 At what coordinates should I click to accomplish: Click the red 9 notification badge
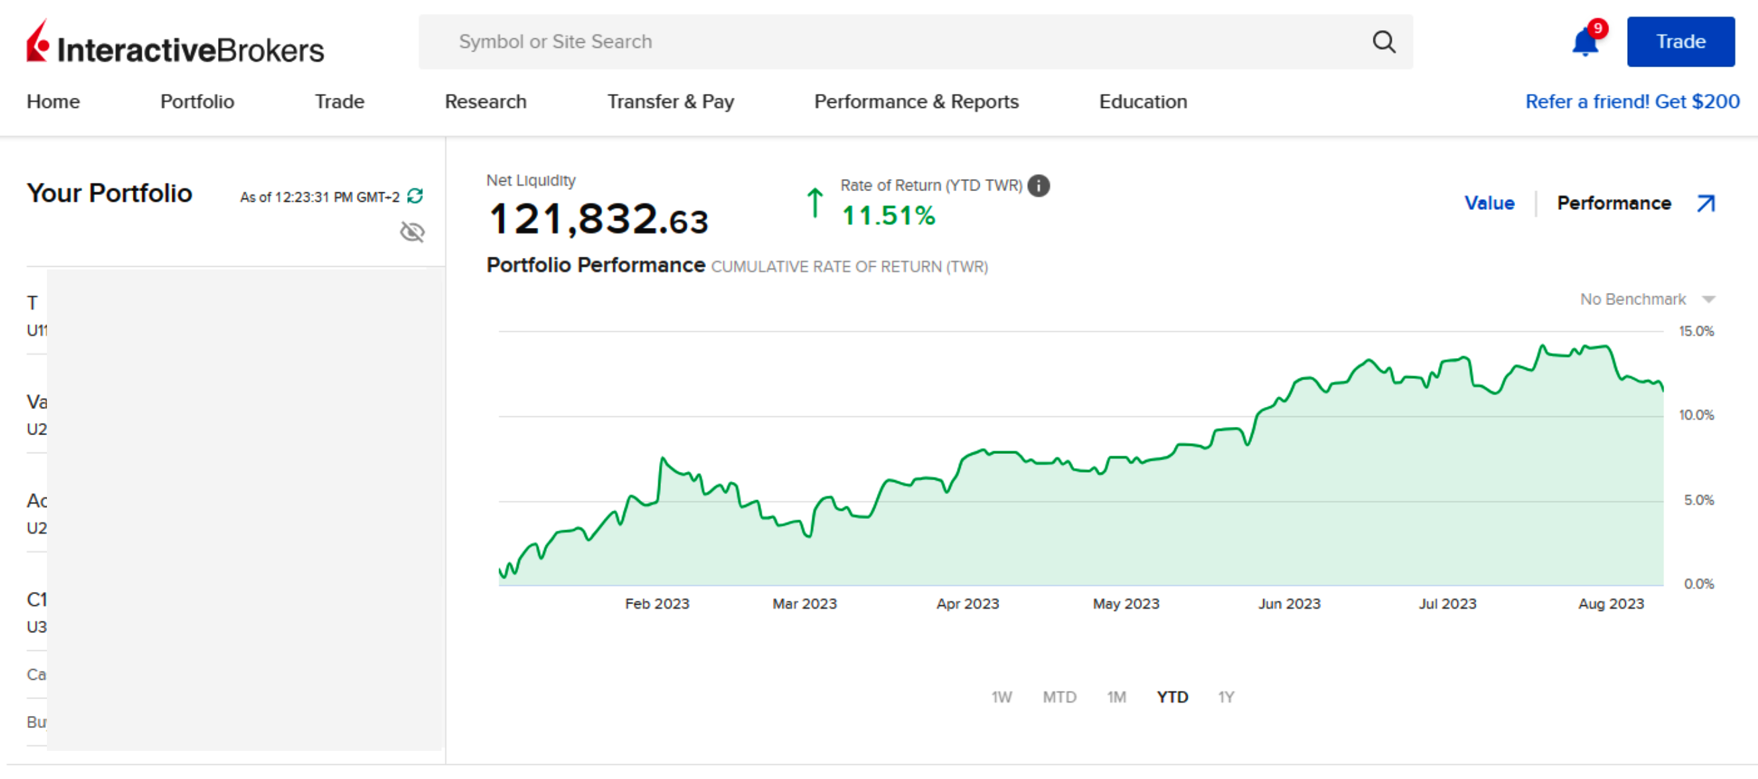point(1598,28)
